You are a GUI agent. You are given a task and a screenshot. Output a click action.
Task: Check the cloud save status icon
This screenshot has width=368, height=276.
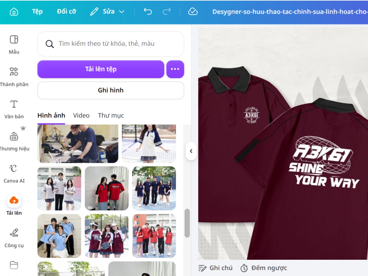(193, 12)
